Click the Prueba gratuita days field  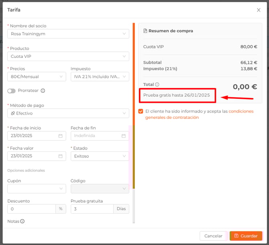[92, 209]
